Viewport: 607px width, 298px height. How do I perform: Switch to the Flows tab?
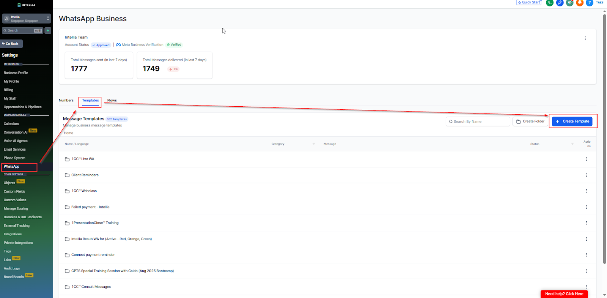(x=112, y=101)
